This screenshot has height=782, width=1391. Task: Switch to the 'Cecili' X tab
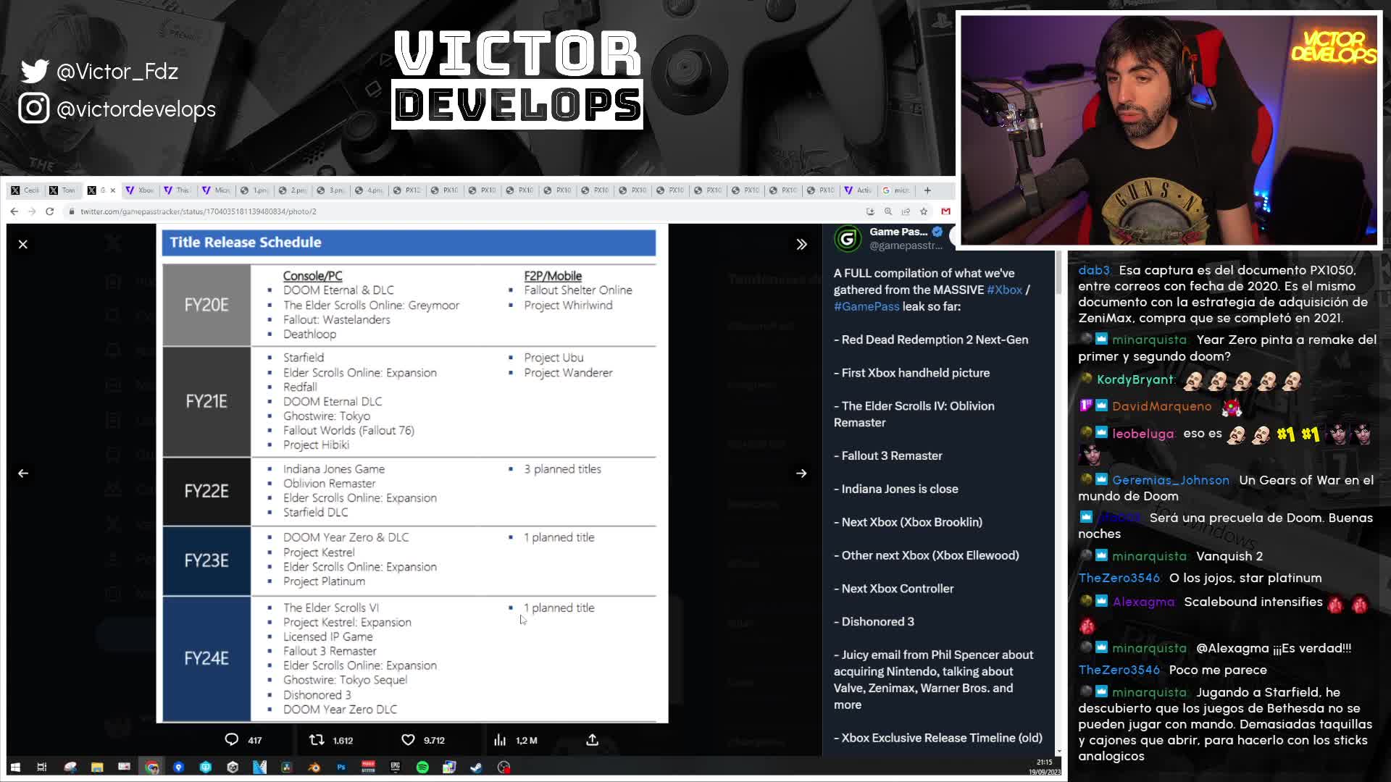[x=25, y=190]
